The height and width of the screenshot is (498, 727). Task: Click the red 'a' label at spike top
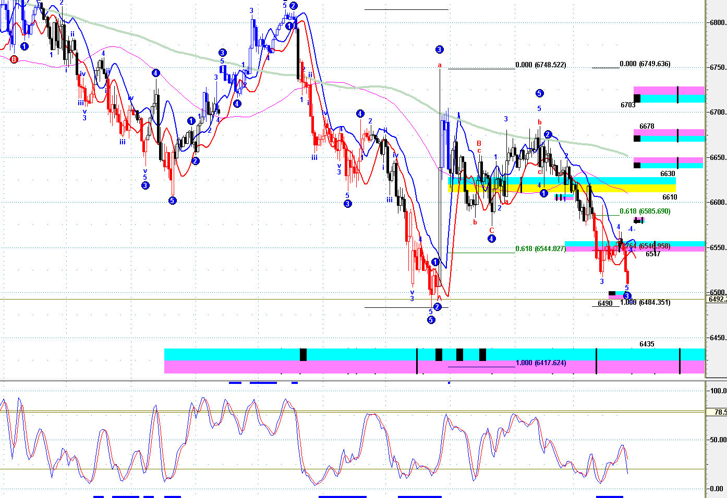(440, 65)
